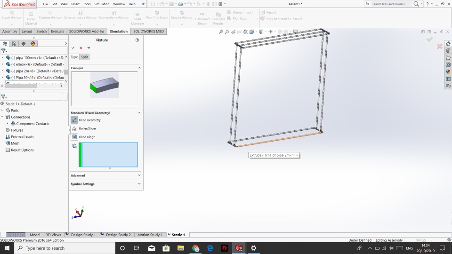The width and height of the screenshot is (452, 254).
Task: Open the DisplayManager color ball tab
Action: point(33,44)
